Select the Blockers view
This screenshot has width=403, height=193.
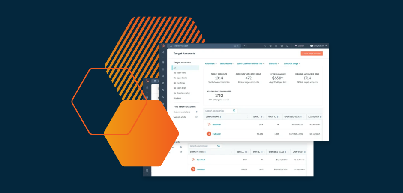[177, 98]
